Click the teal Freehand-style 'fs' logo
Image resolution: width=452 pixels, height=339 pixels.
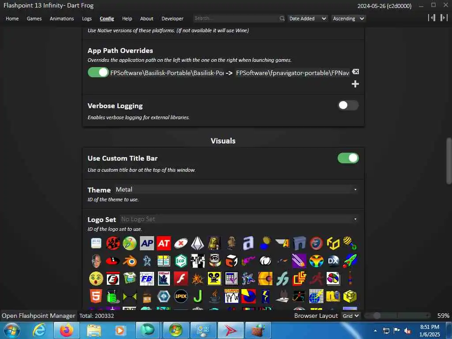pyautogui.click(x=282, y=279)
